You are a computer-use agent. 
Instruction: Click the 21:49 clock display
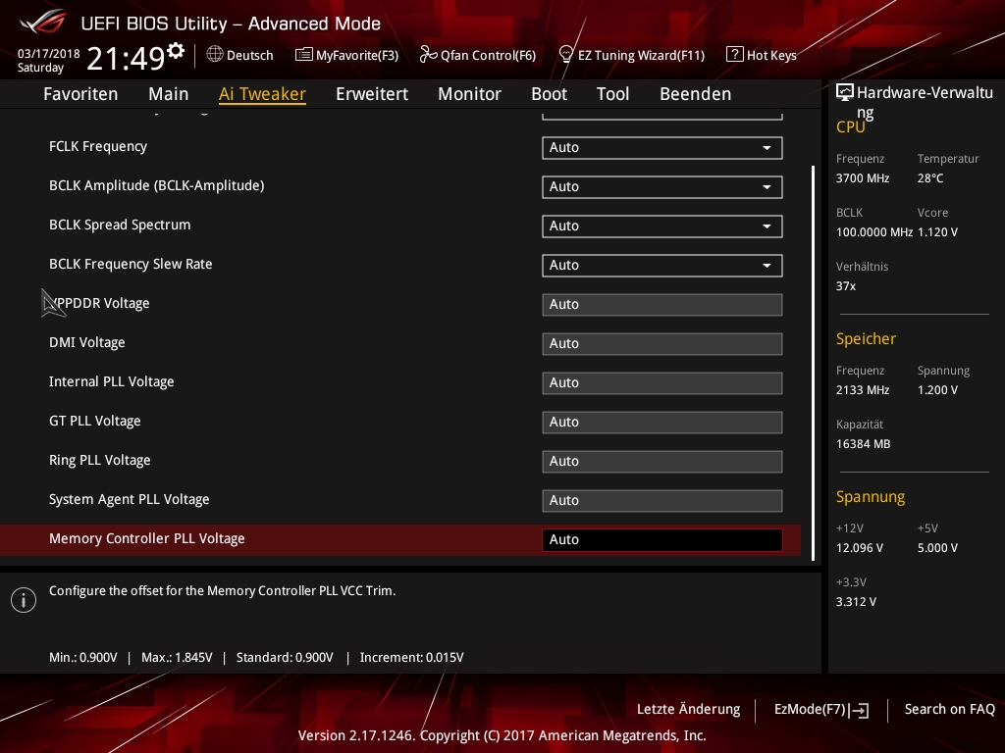pyautogui.click(x=127, y=58)
